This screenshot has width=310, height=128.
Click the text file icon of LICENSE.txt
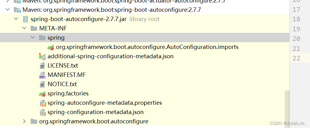[x=42, y=66]
